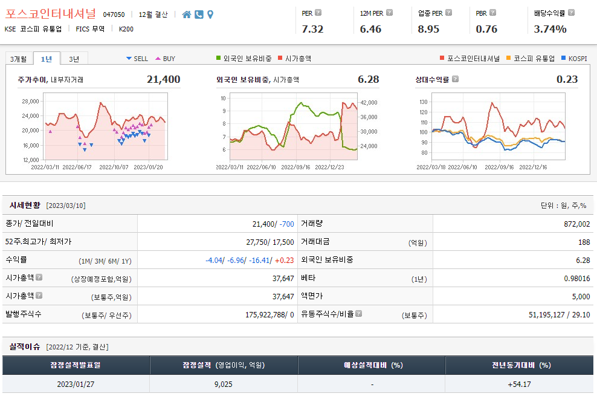Select the 1년 chart period tab
Viewport: 597px width, 399px height.
click(47, 59)
